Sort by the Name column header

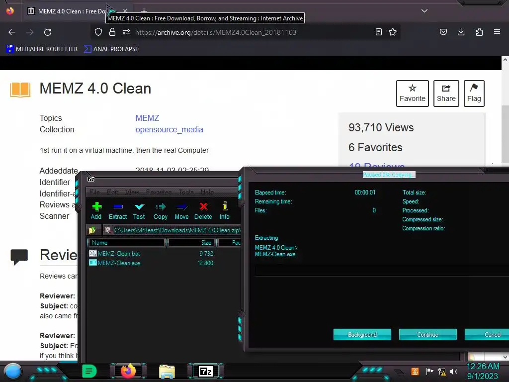[127, 243]
